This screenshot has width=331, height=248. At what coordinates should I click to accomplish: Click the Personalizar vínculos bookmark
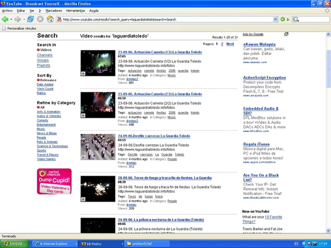[19, 28]
